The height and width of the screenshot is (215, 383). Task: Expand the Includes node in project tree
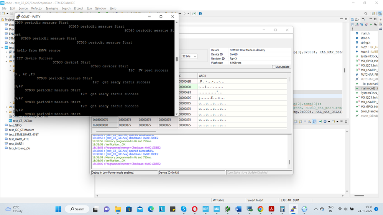click(7, 57)
